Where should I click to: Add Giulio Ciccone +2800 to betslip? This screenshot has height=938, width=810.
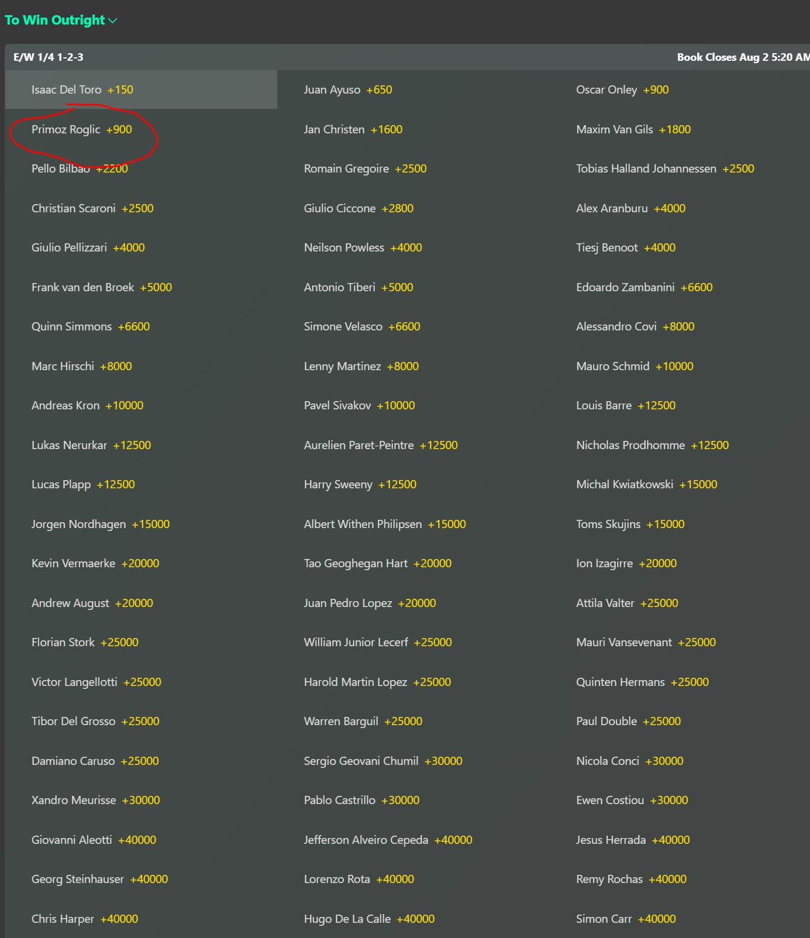coord(359,208)
